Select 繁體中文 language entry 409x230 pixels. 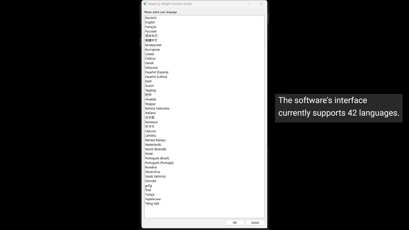pyautogui.click(x=151, y=40)
